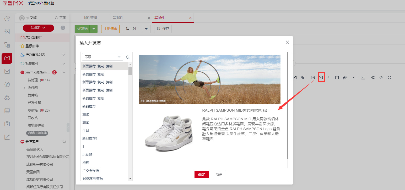Viewport: 405px width, 190px height.
Task: Open the 不限 category dropdown
Action: pyautogui.click(x=102, y=57)
